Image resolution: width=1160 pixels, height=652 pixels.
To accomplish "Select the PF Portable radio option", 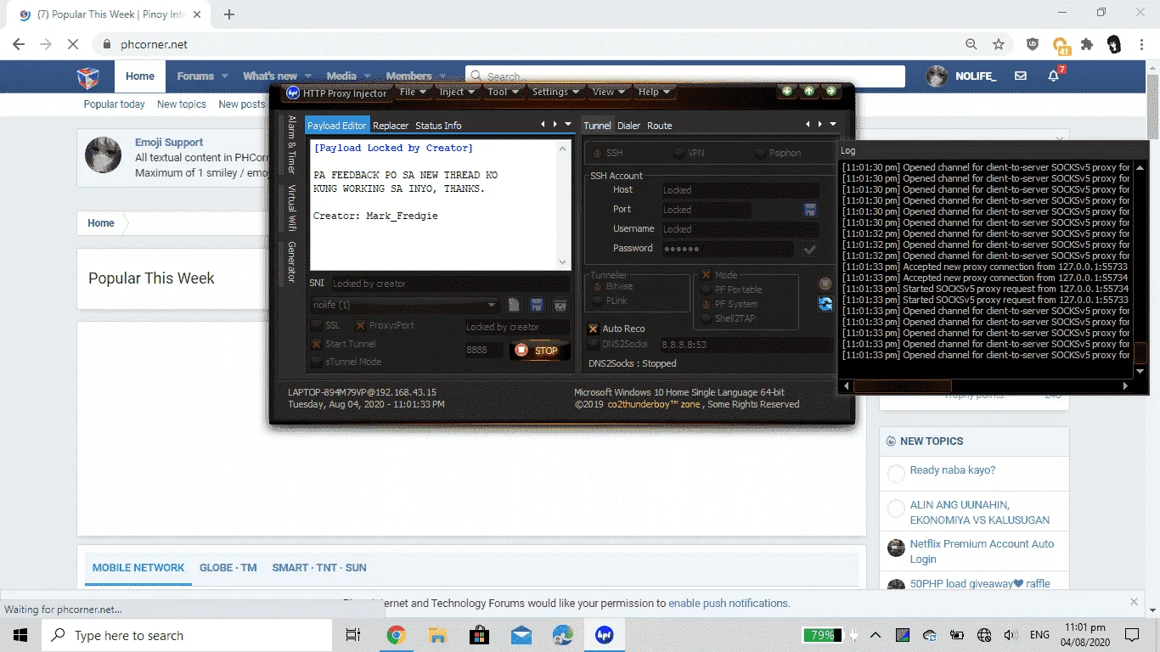I will 707,289.
